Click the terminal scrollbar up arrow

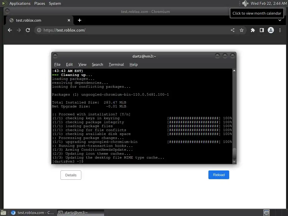tap(234, 71)
